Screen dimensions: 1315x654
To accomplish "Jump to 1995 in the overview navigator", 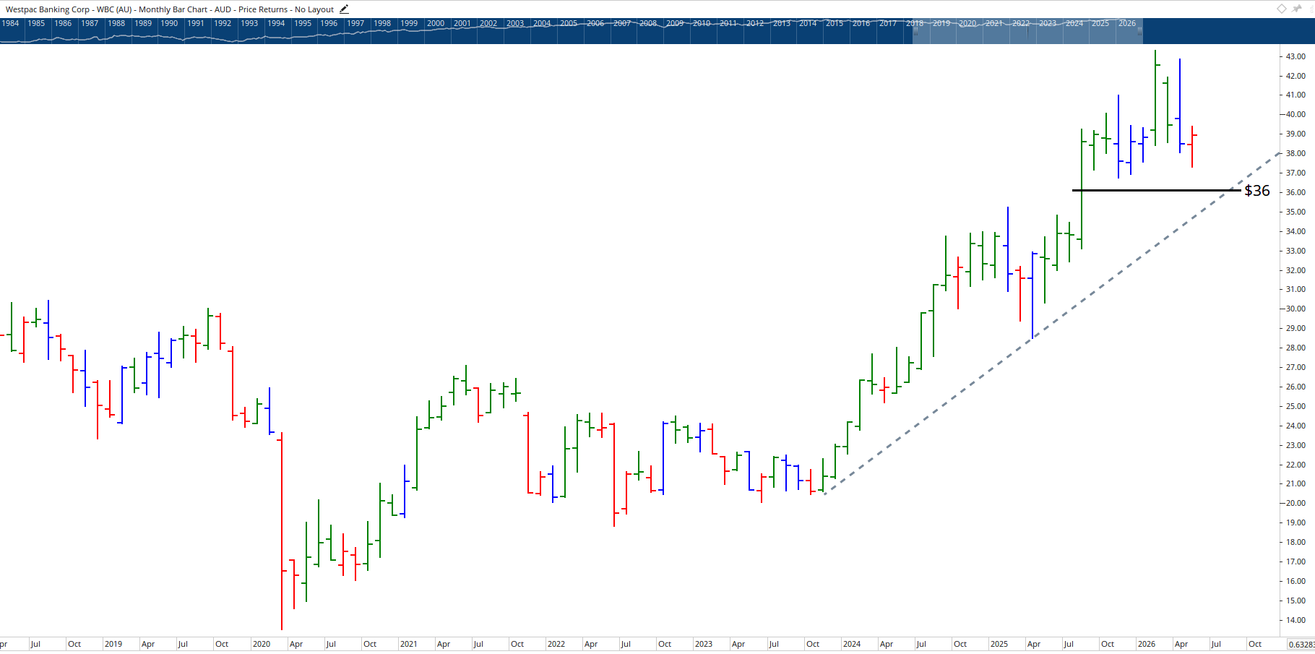I will pos(303,23).
